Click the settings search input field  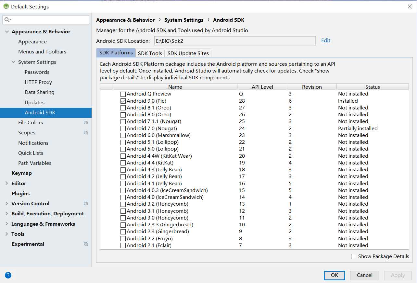46,20
